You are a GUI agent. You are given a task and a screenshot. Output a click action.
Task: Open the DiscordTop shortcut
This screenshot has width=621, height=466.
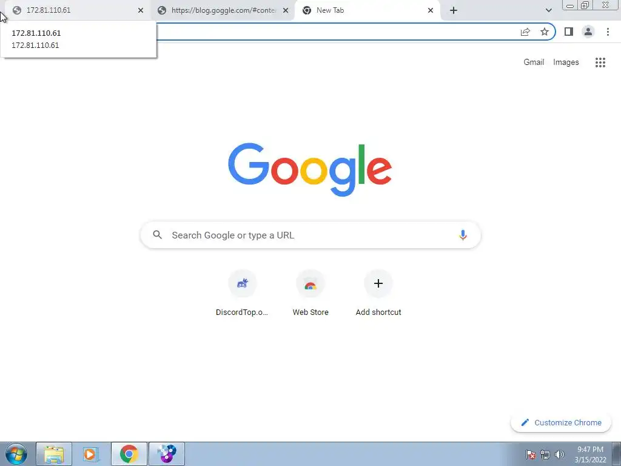coord(242,293)
